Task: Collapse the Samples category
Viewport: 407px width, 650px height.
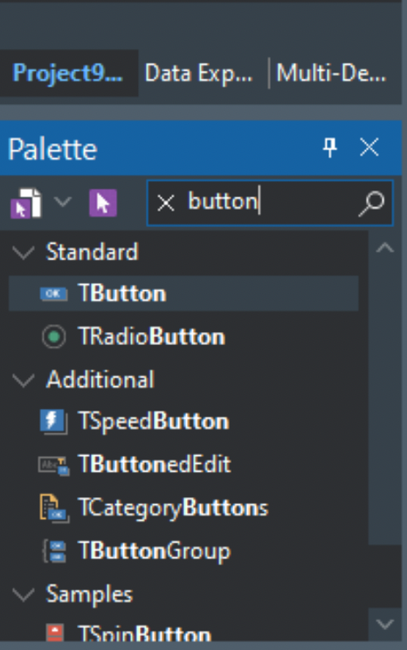Action: tap(24, 594)
